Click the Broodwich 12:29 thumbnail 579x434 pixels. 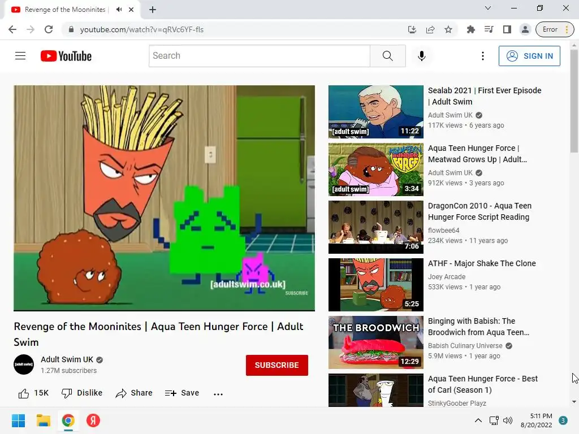tap(376, 342)
